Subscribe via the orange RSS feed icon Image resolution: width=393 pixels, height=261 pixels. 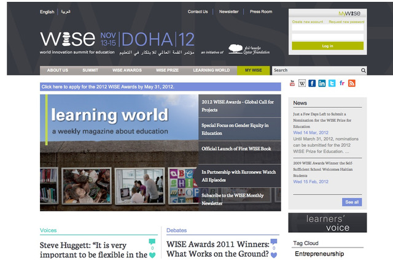click(351, 83)
